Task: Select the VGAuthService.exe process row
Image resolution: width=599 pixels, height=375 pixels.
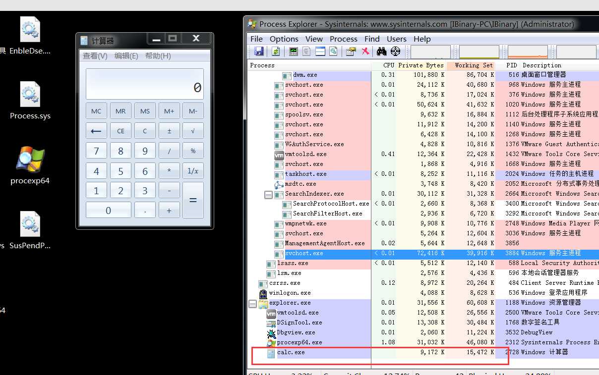Action: point(423,144)
